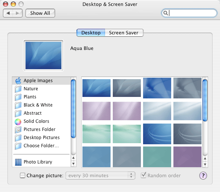Choose the solid blue thumbnail in bottom row
The image size is (220, 192).
click(97, 157)
